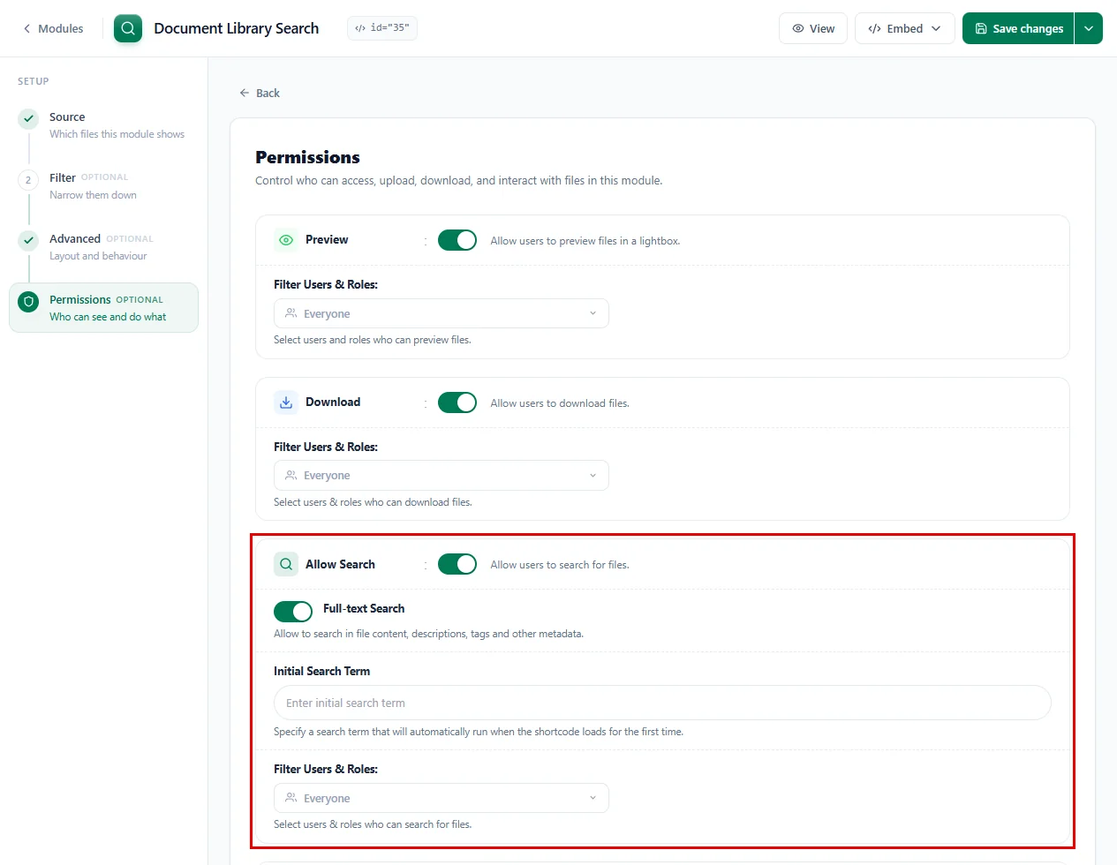Click the code icon in id="35" badge

[360, 28]
